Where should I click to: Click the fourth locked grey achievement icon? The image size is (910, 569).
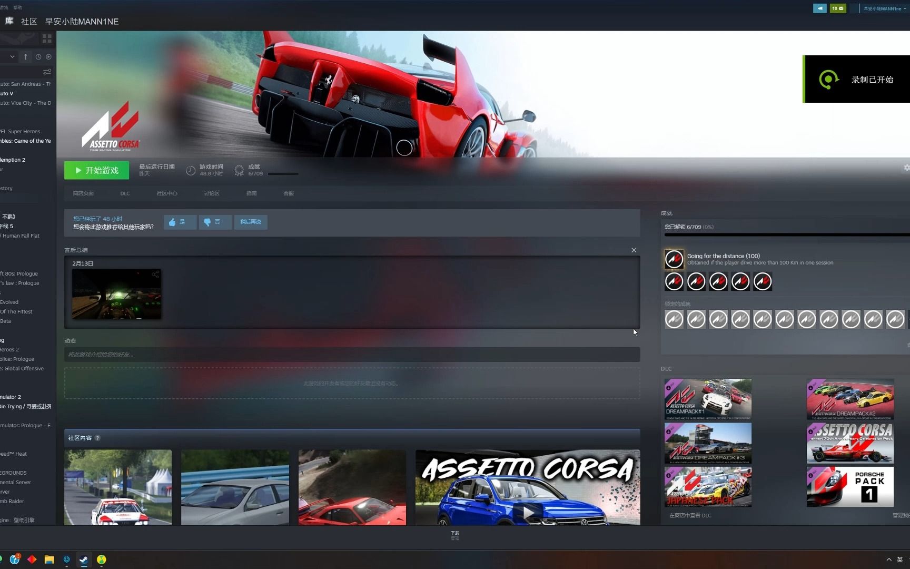click(x=740, y=319)
